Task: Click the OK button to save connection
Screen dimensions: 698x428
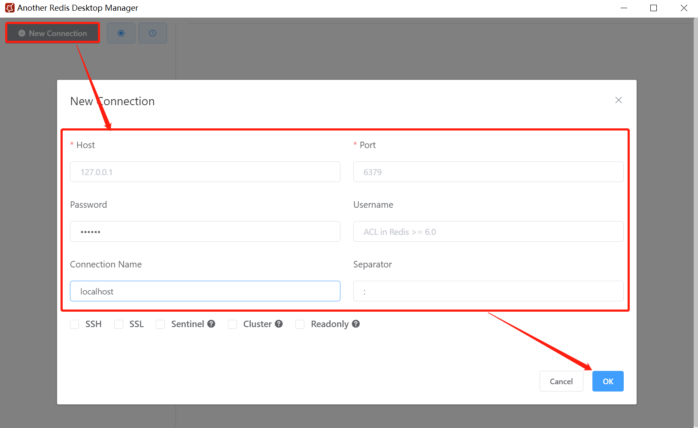Action: click(x=608, y=381)
